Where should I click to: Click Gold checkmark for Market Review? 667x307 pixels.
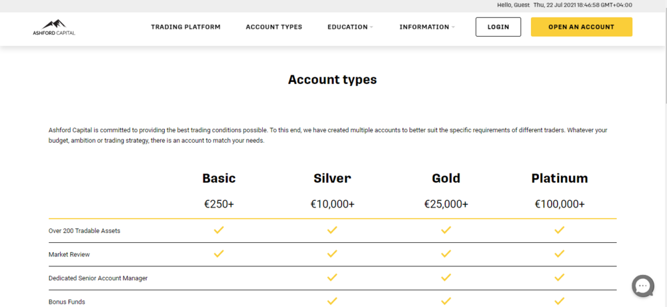click(446, 254)
